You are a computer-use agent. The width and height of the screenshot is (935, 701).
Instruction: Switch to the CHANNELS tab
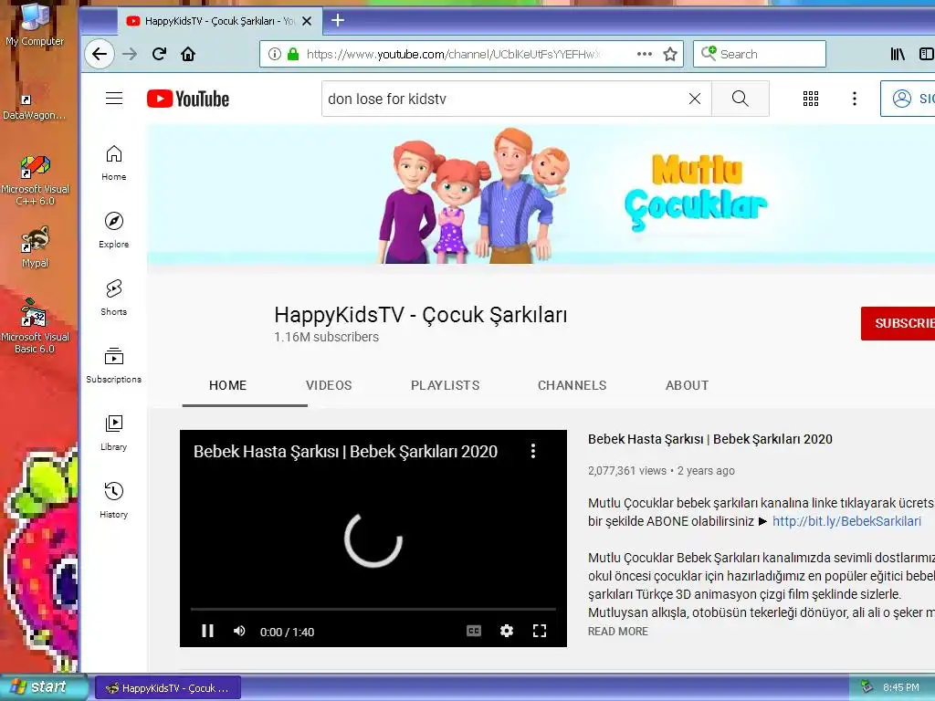(x=572, y=385)
